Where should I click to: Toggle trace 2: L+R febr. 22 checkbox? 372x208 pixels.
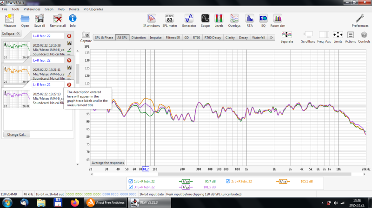coord(228,181)
